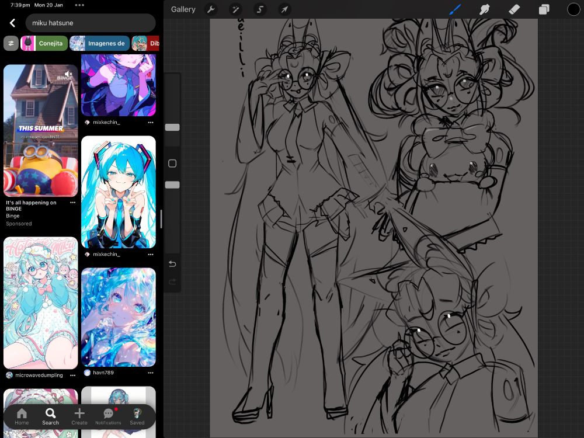Tap Create plus button

(x=79, y=416)
